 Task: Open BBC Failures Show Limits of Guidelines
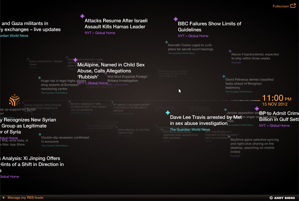click(x=209, y=26)
